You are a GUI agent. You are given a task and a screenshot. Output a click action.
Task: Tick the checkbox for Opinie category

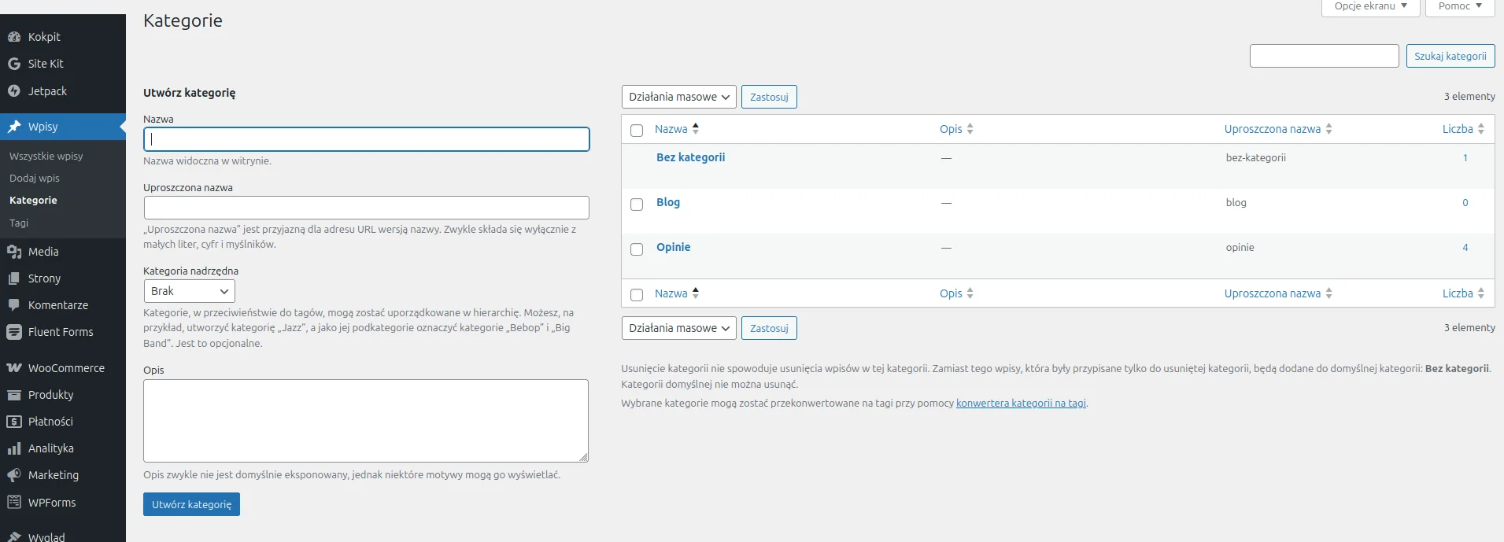[637, 249]
